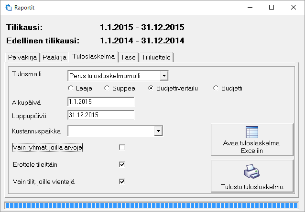Viewport: 305px width, 212px height.
Task: Click the Erottele tileittäin label
Action: pos(35,164)
